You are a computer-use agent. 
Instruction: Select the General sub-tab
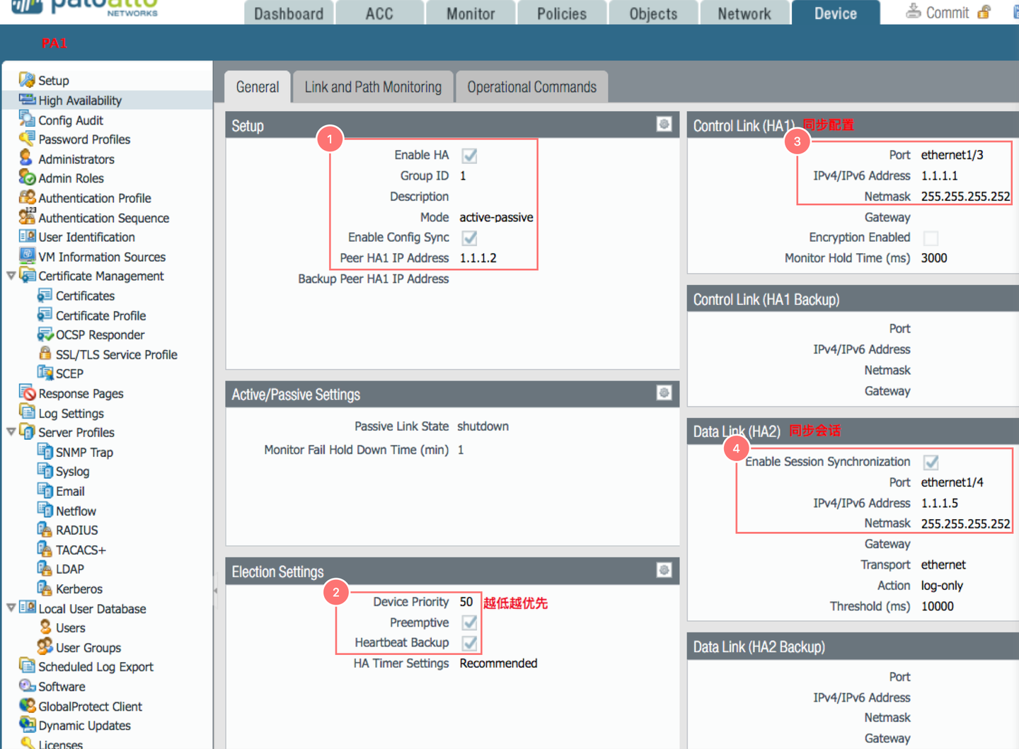pyautogui.click(x=258, y=87)
